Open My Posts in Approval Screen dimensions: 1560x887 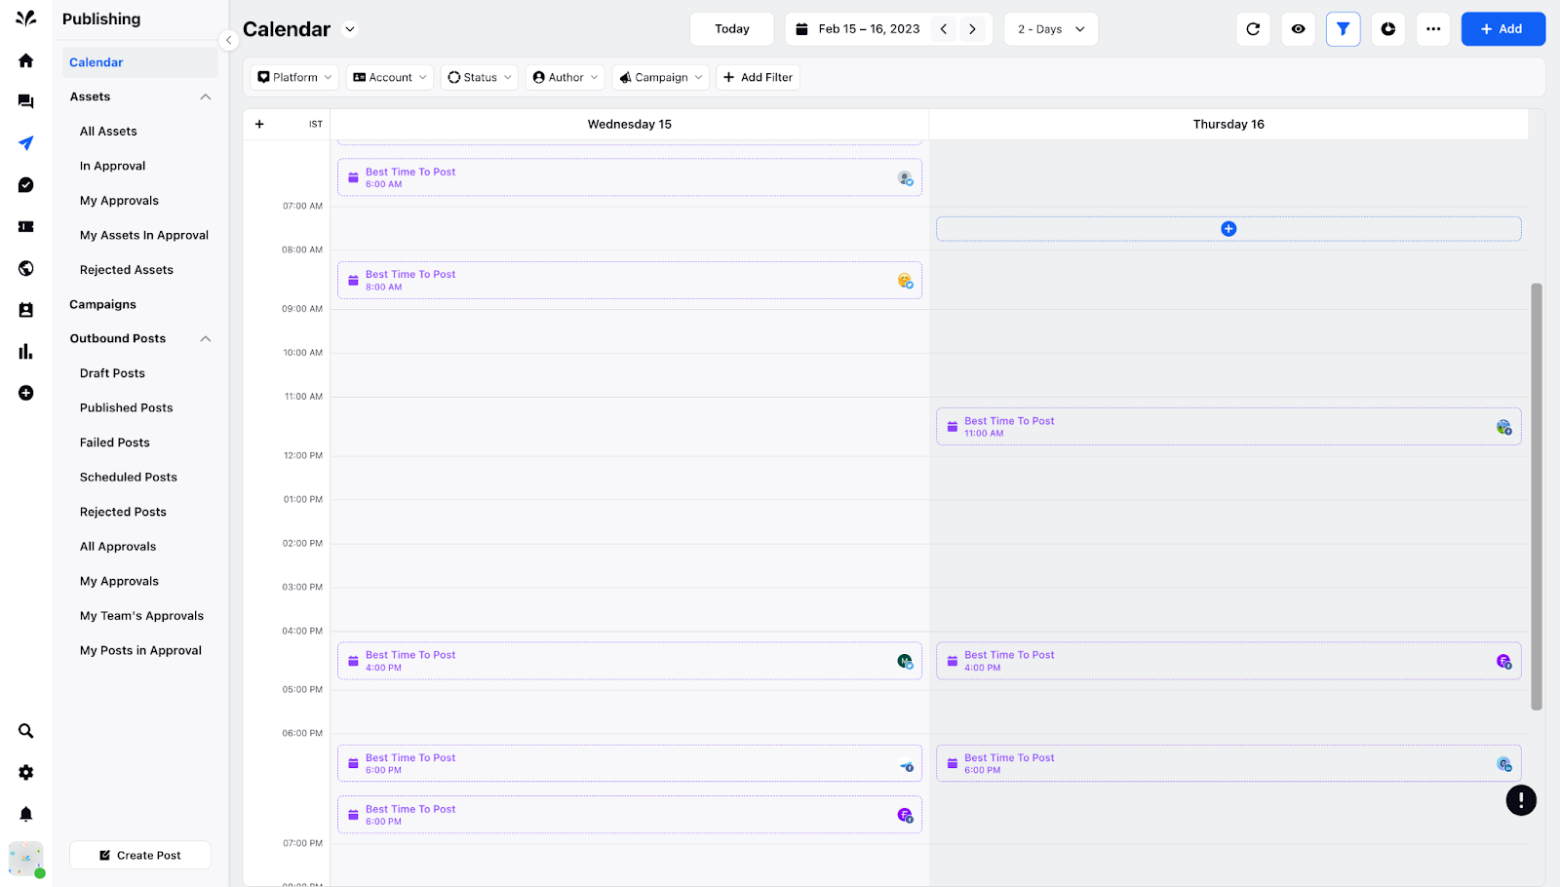point(140,650)
